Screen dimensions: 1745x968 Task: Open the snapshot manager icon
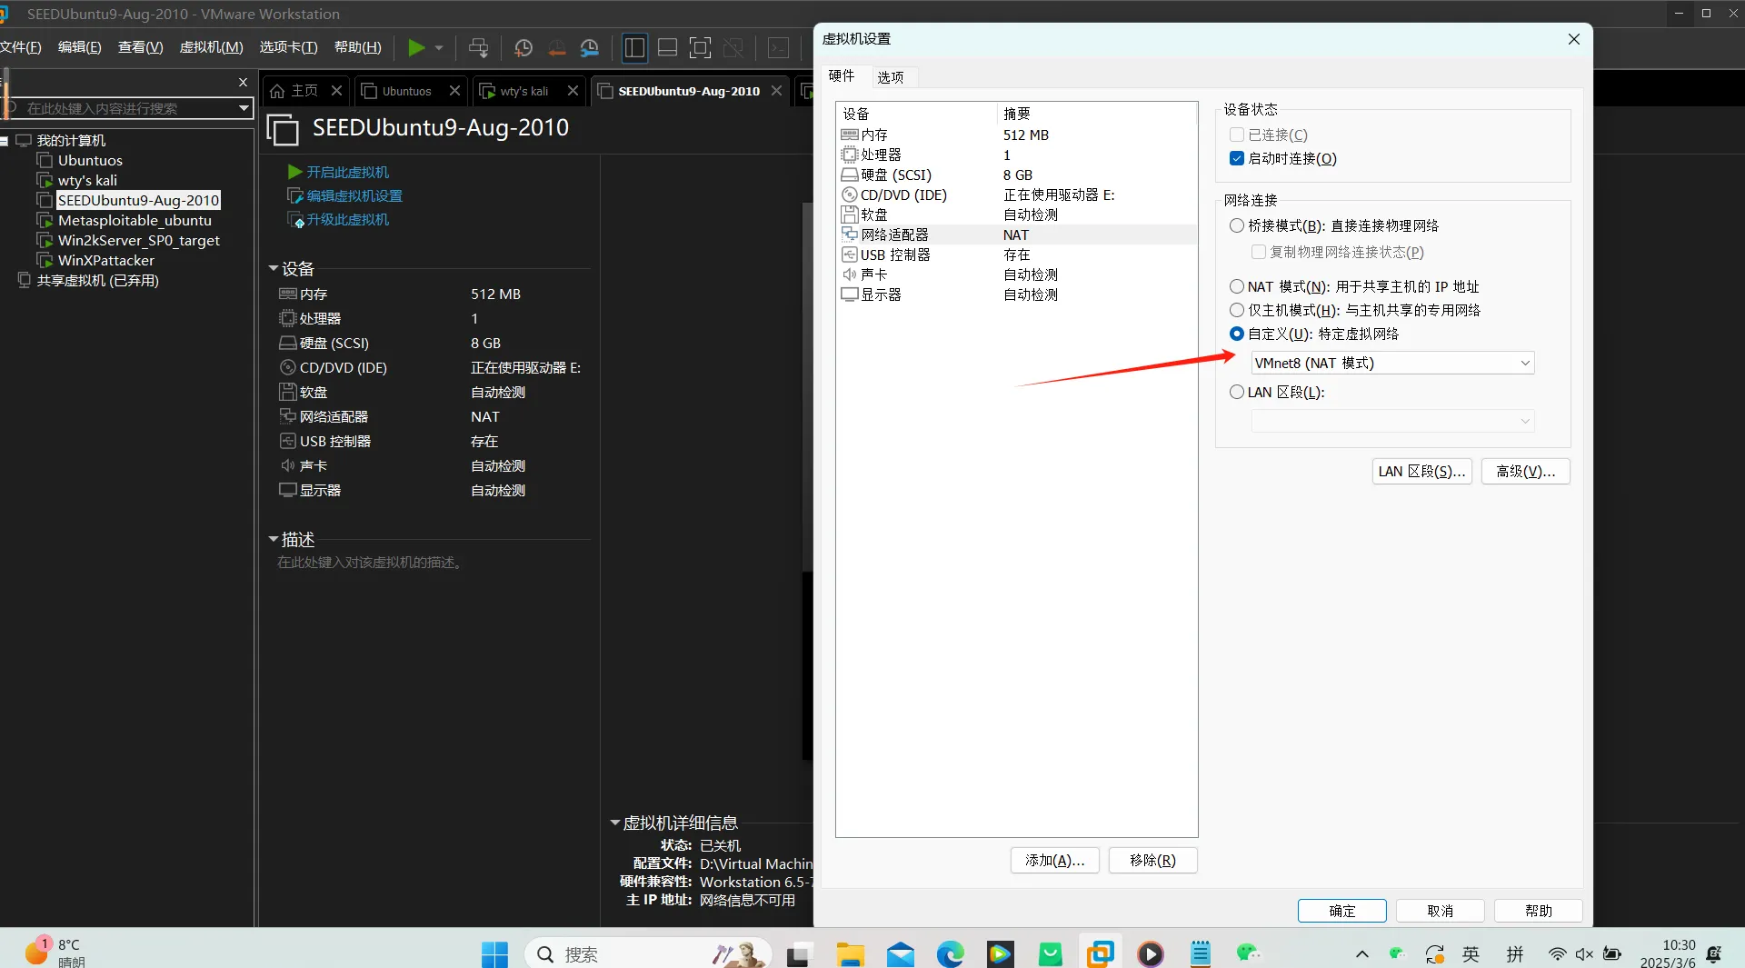point(590,47)
